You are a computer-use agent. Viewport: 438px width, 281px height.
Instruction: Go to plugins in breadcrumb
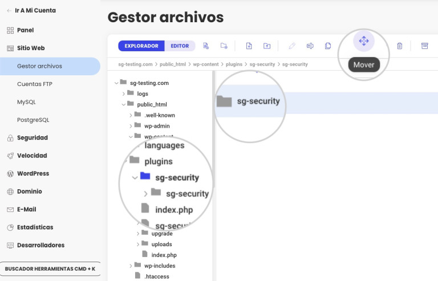pyautogui.click(x=234, y=64)
